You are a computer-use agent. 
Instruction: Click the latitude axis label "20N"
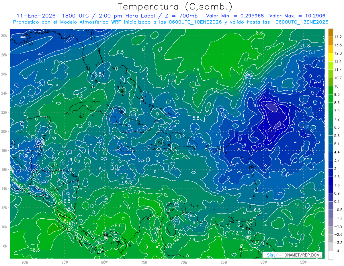tap(5, 131)
